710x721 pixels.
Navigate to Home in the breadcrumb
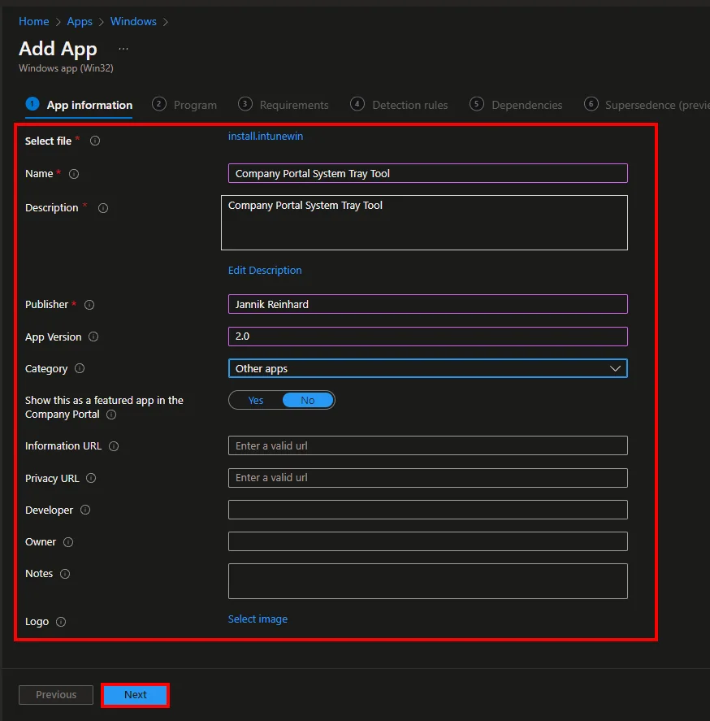tap(34, 22)
